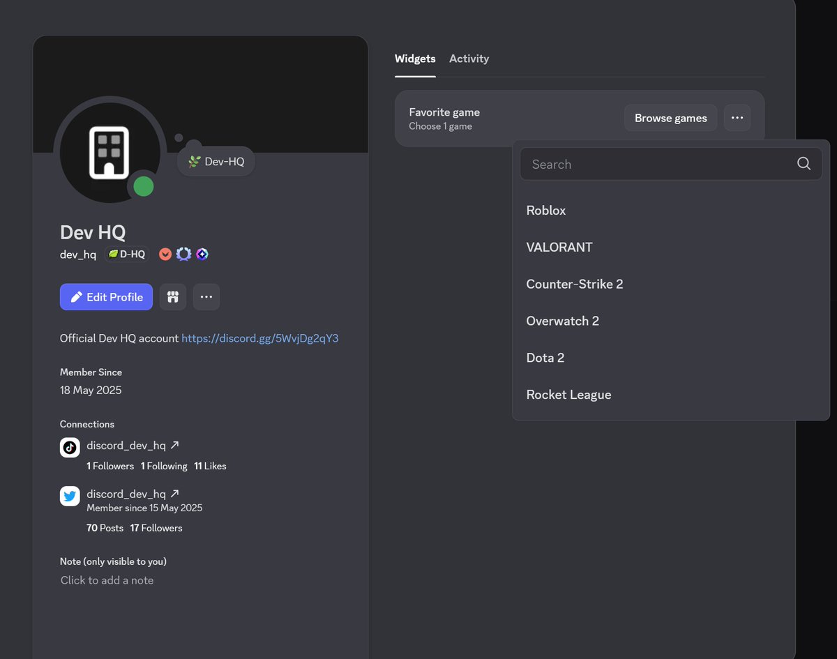Screen dimensions: 837x659
Task: Click the dev_hq username text
Action: tap(78, 255)
